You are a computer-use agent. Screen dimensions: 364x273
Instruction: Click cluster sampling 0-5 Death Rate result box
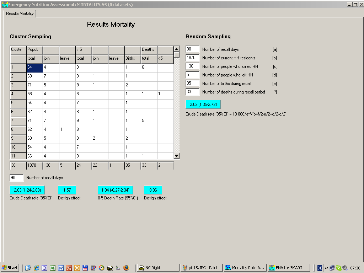(115, 190)
